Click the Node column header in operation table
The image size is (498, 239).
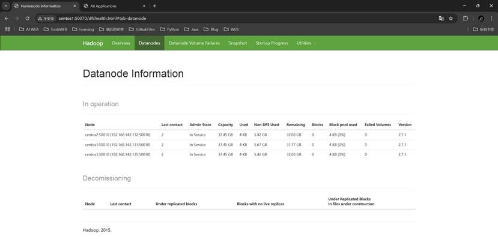tap(90, 125)
